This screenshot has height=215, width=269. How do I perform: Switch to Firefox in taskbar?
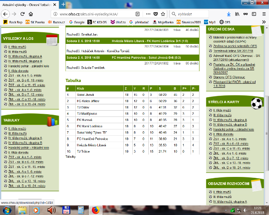tap(95, 210)
